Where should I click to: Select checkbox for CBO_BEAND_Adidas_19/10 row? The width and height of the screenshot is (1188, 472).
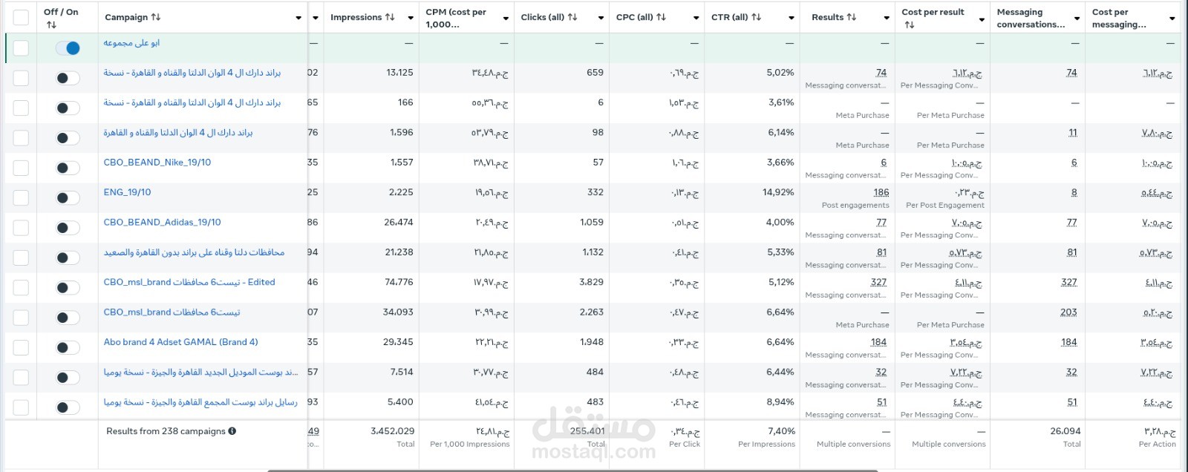coord(21,228)
